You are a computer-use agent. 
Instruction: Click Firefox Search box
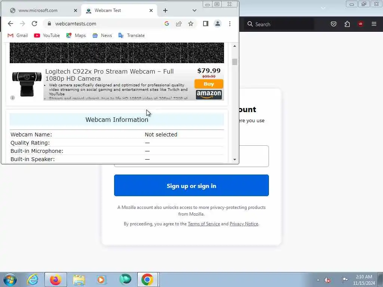[278, 24]
